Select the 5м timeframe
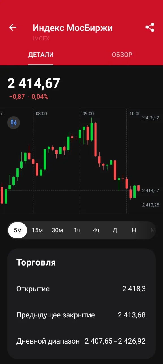The width and height of the screenshot is (163, 364). (18, 230)
